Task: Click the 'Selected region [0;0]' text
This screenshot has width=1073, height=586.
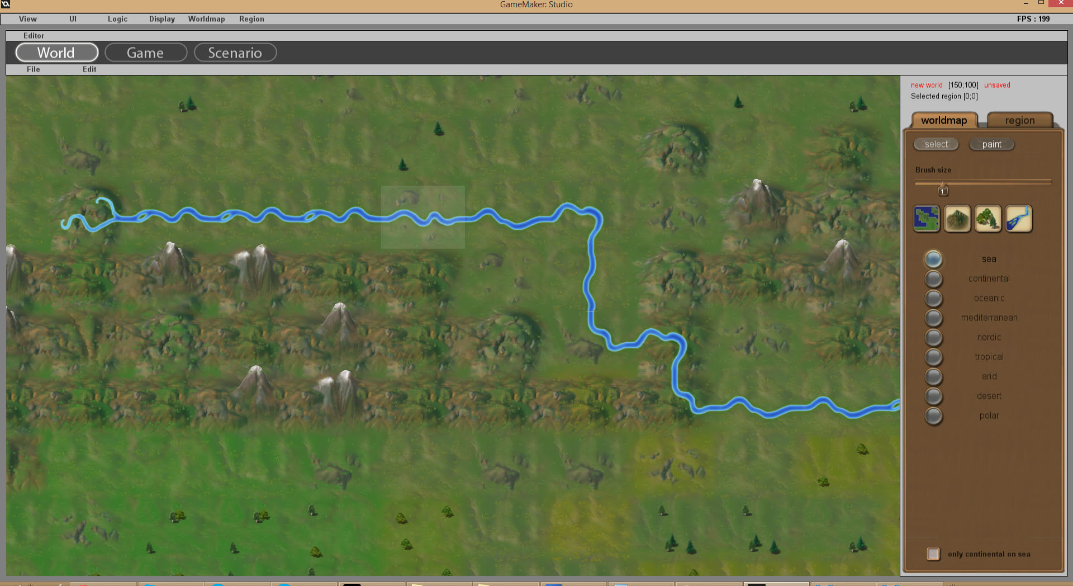Action: (944, 96)
